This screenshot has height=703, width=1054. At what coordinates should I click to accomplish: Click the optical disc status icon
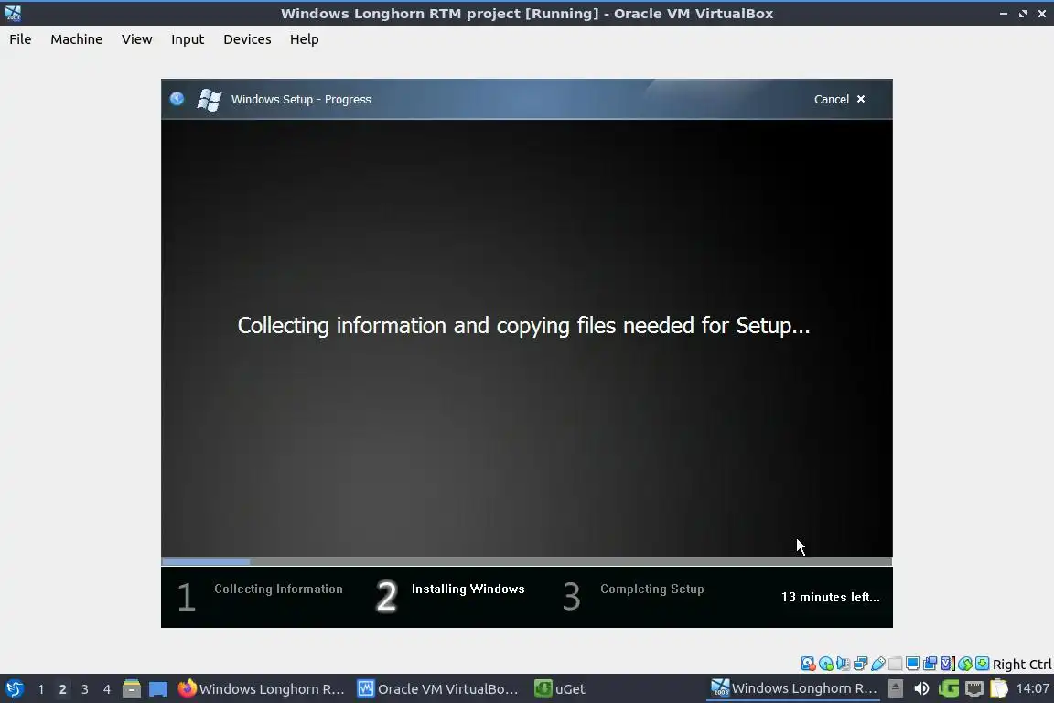pyautogui.click(x=825, y=664)
